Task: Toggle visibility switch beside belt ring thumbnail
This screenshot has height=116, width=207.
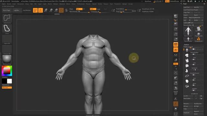Action: coord(193,75)
